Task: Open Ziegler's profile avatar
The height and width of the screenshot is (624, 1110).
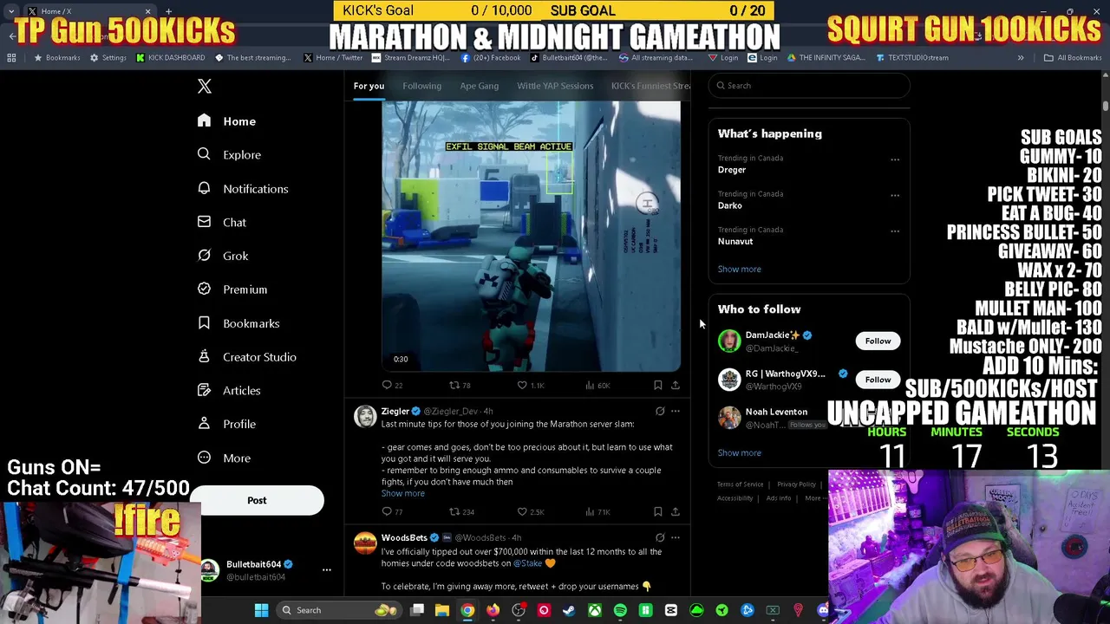Action: 365,417
